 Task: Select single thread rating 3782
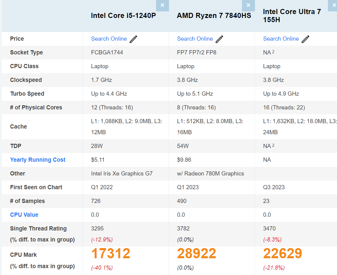[x=183, y=228]
